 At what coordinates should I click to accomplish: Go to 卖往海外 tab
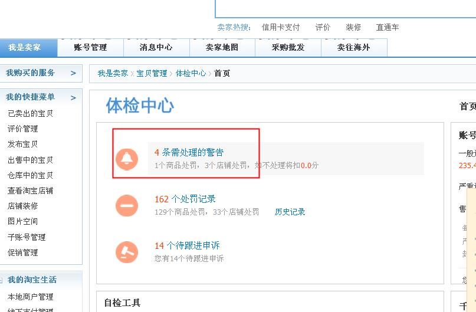point(354,48)
